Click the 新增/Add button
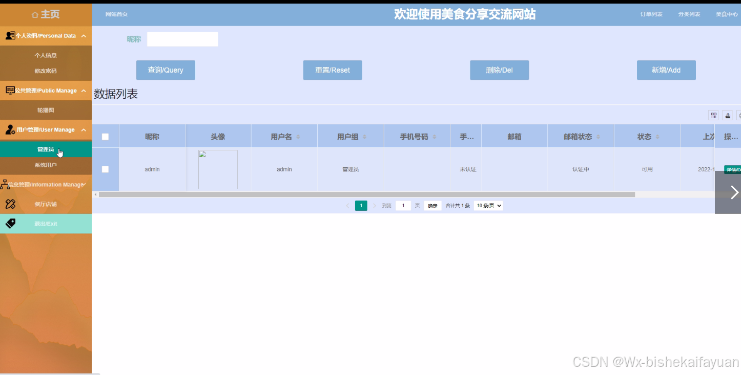This screenshot has width=741, height=375. 666,70
